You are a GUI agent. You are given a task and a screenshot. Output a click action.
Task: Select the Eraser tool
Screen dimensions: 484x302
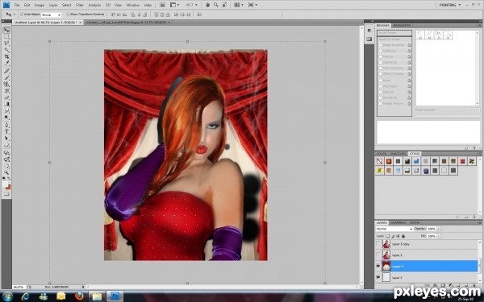[x=6, y=97]
